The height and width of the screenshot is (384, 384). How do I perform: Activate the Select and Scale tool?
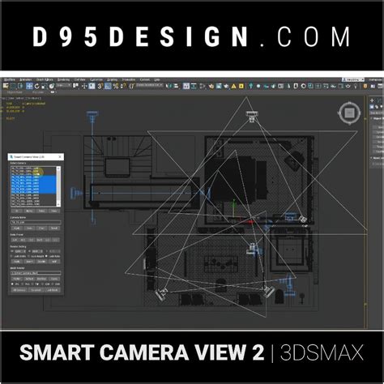pos(44,86)
